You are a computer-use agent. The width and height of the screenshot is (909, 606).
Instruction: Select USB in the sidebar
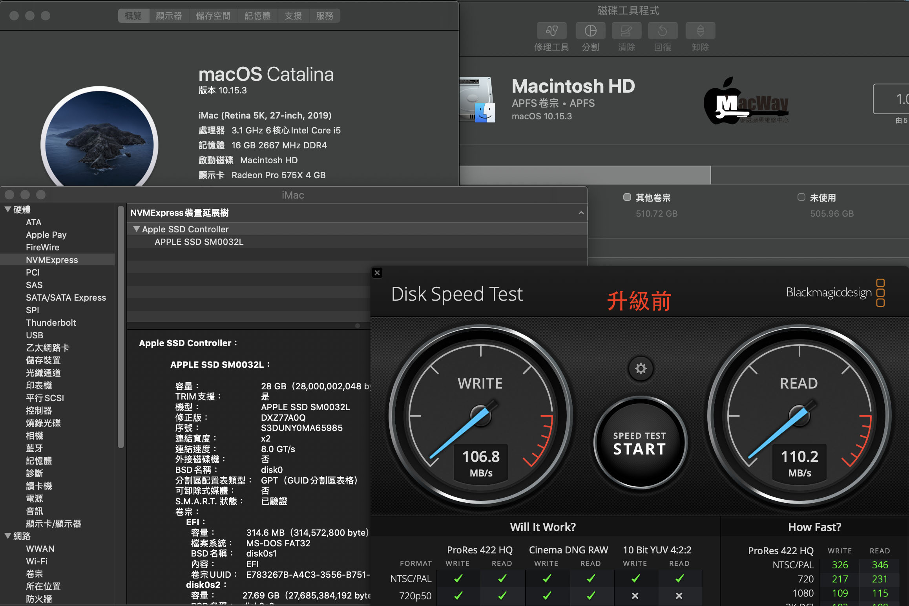pos(57,335)
